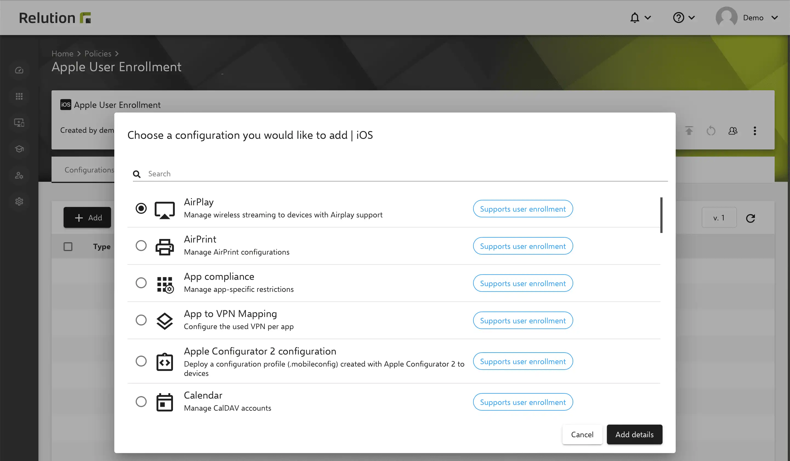
Task: Select the AirPrint radio button
Action: 141,246
